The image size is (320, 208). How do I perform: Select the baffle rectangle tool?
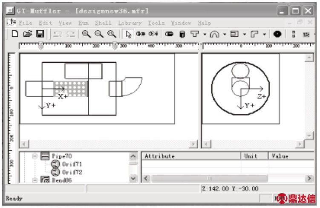234,34
